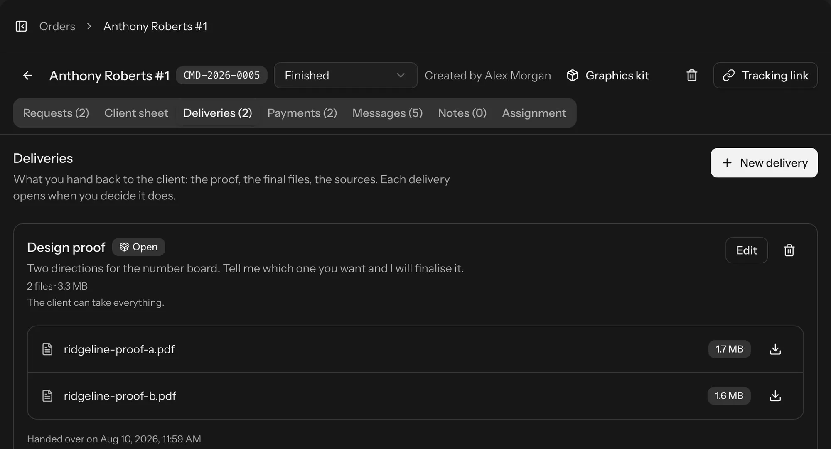Copy the Tracking link
This screenshot has width=831, height=449.
point(765,75)
